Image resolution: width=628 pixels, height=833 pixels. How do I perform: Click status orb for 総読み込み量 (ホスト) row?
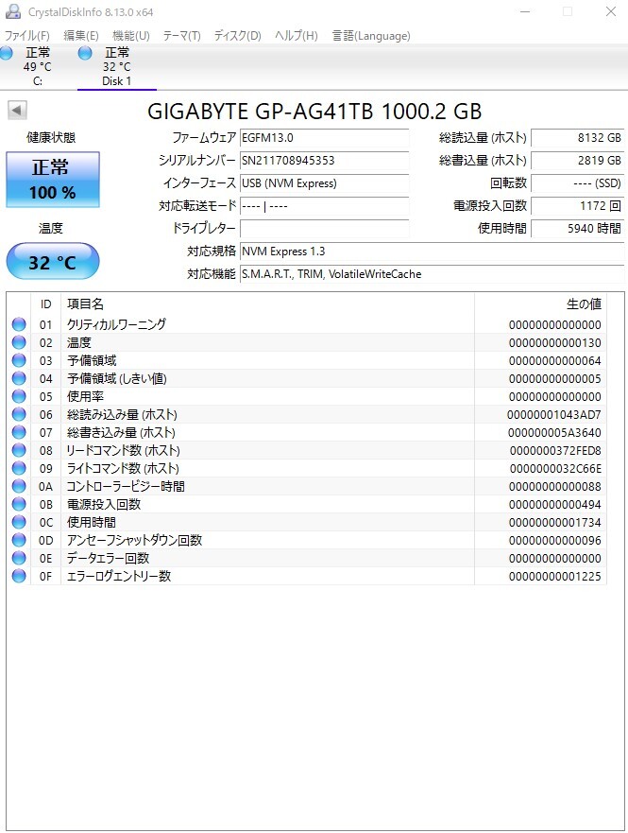19,414
